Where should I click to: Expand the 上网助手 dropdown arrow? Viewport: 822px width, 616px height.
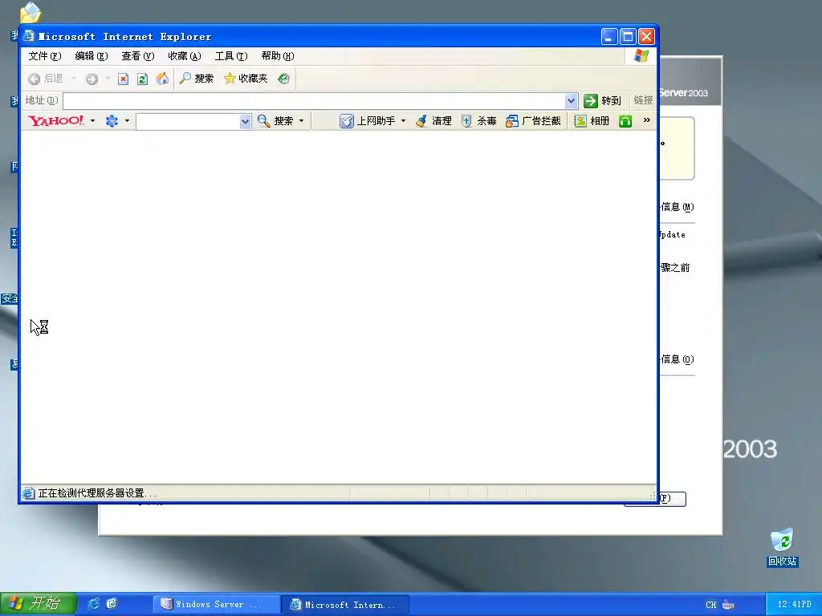[403, 121]
